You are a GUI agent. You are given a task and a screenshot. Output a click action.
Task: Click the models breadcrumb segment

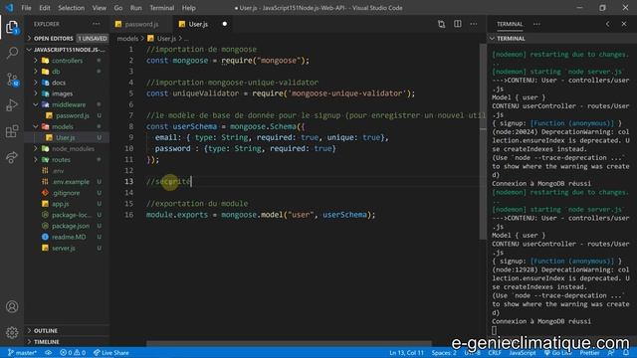[127, 39]
